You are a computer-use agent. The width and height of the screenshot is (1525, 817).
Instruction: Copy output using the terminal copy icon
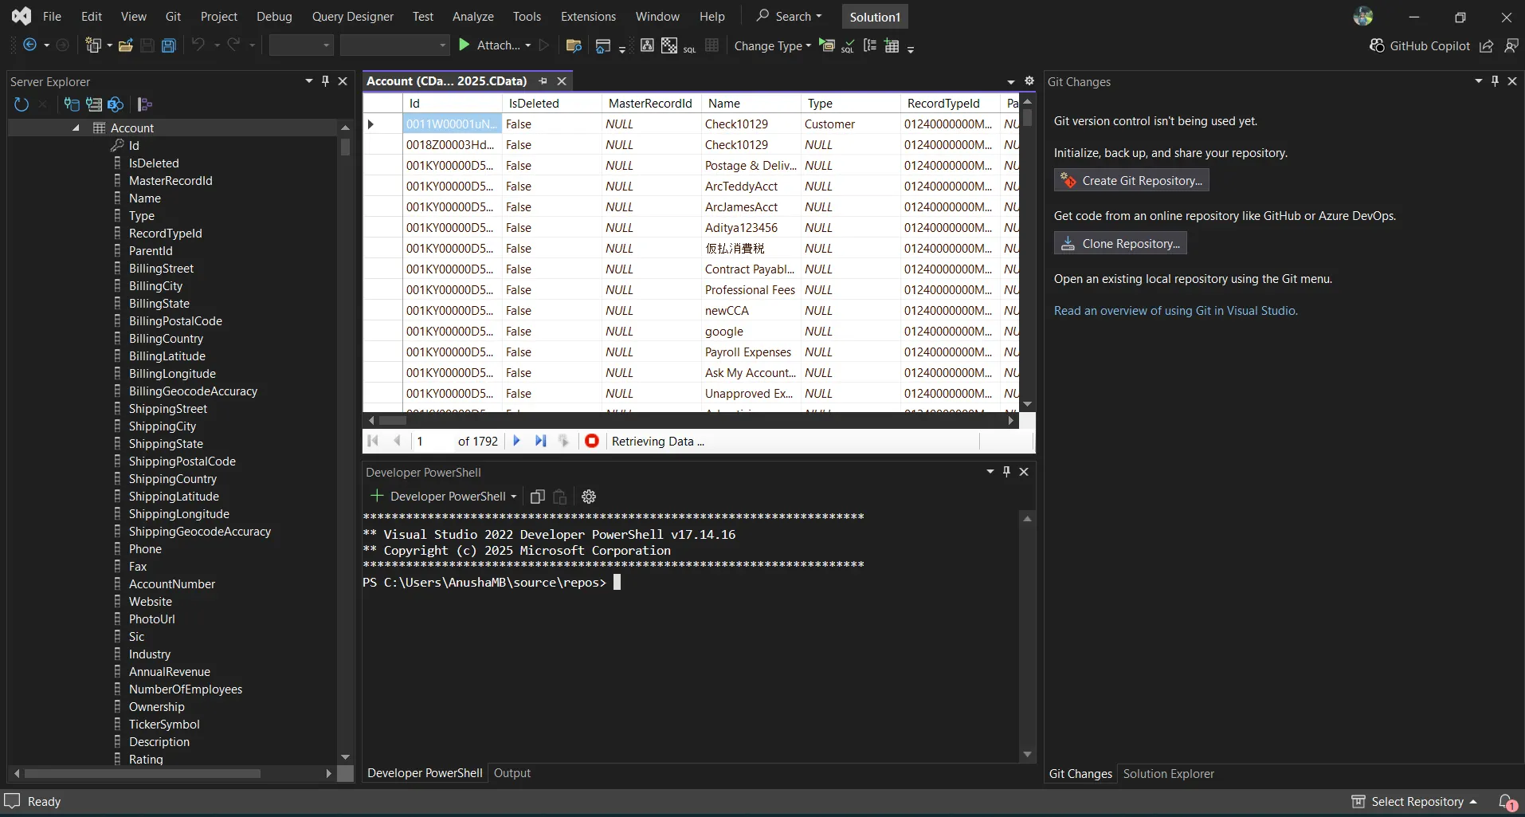[538, 497]
